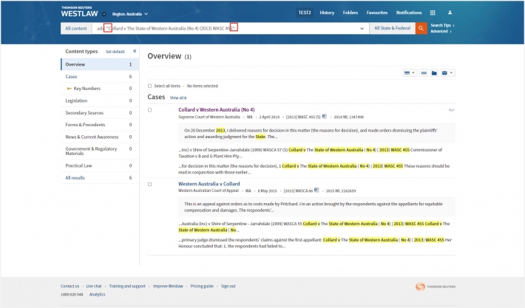Image resolution: width=525 pixels, height=308 pixels.
Task: Open the apps grid icon
Action: [433, 13]
